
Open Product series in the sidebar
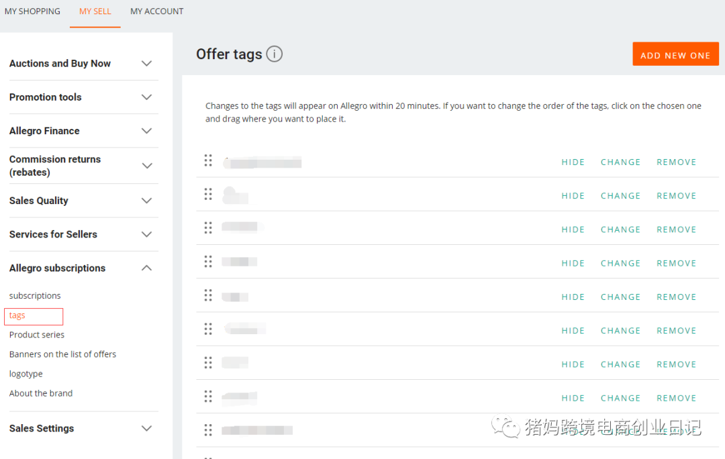click(x=37, y=335)
